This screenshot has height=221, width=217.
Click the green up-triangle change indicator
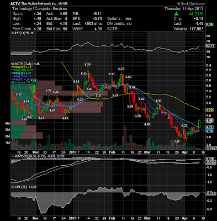176,14
